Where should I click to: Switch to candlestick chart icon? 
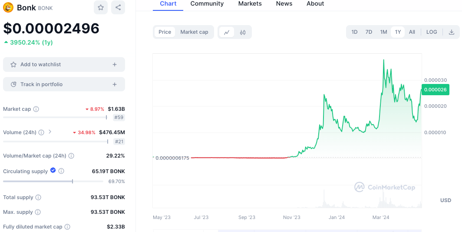pos(242,32)
